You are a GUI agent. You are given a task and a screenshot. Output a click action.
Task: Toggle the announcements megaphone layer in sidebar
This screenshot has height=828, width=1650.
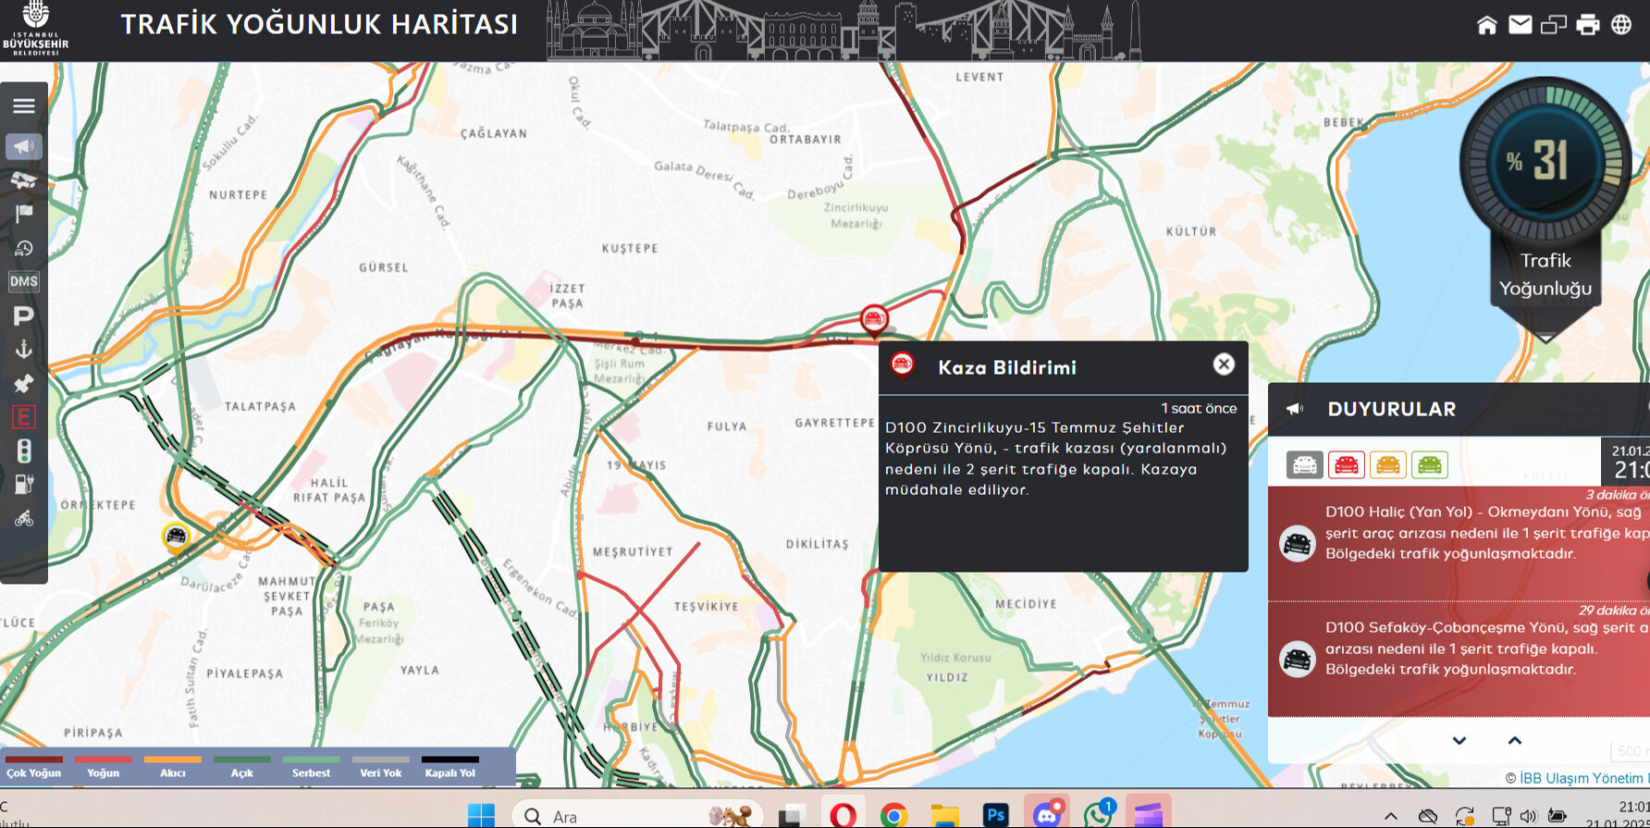[24, 146]
